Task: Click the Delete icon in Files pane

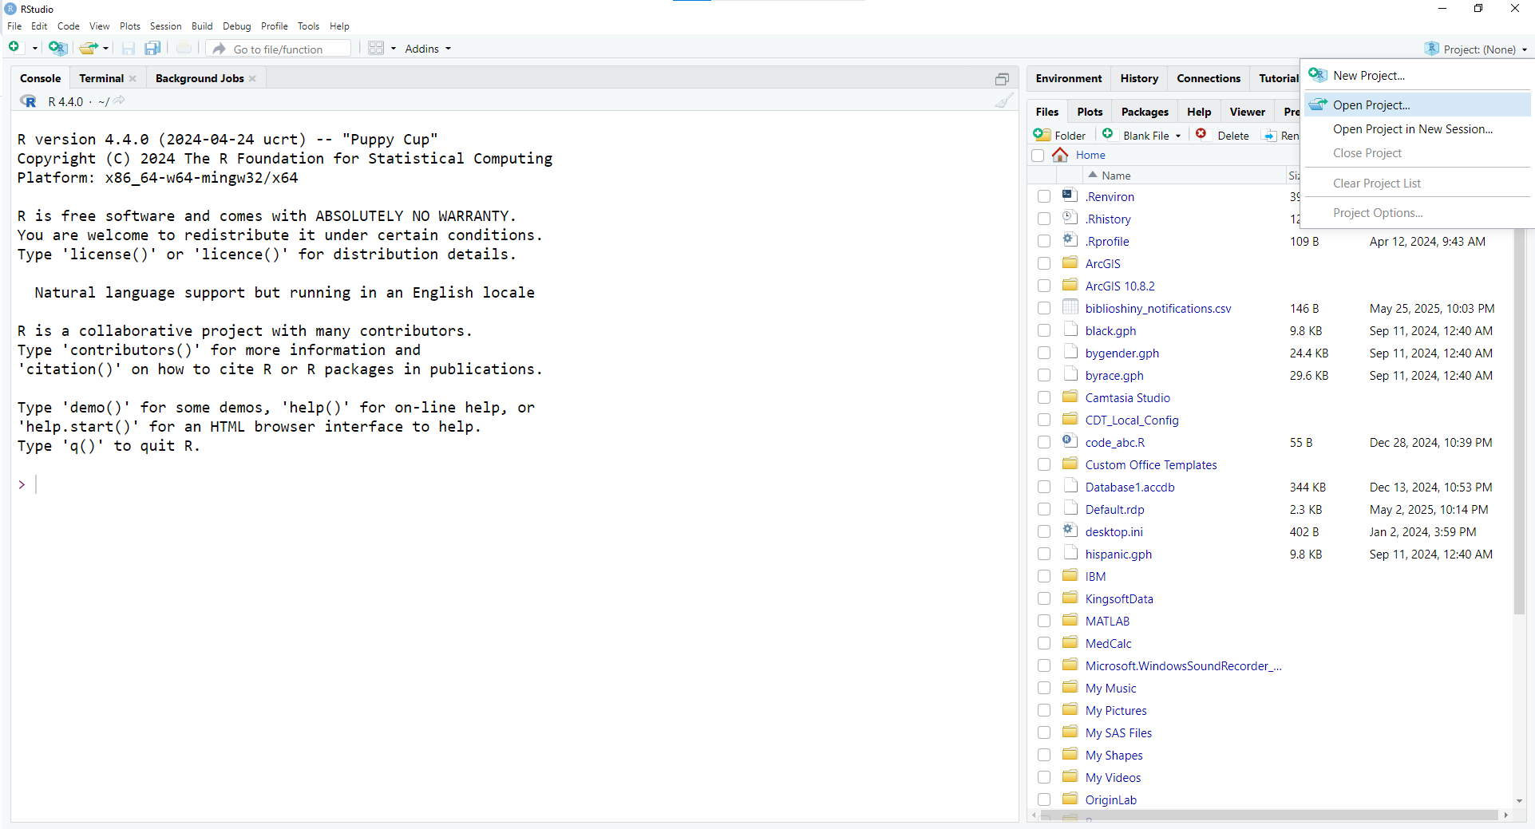Action: point(1201,134)
